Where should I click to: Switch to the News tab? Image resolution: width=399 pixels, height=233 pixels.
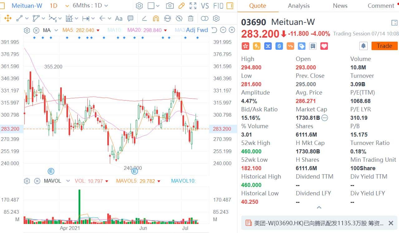click(340, 6)
